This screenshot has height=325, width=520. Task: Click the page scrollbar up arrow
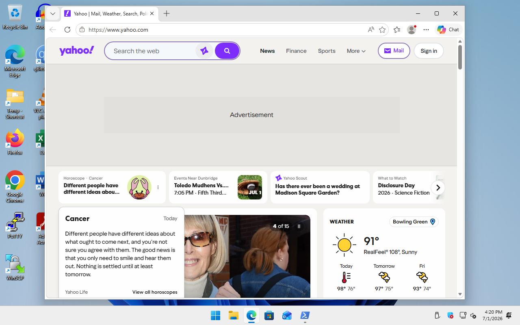coord(460,41)
